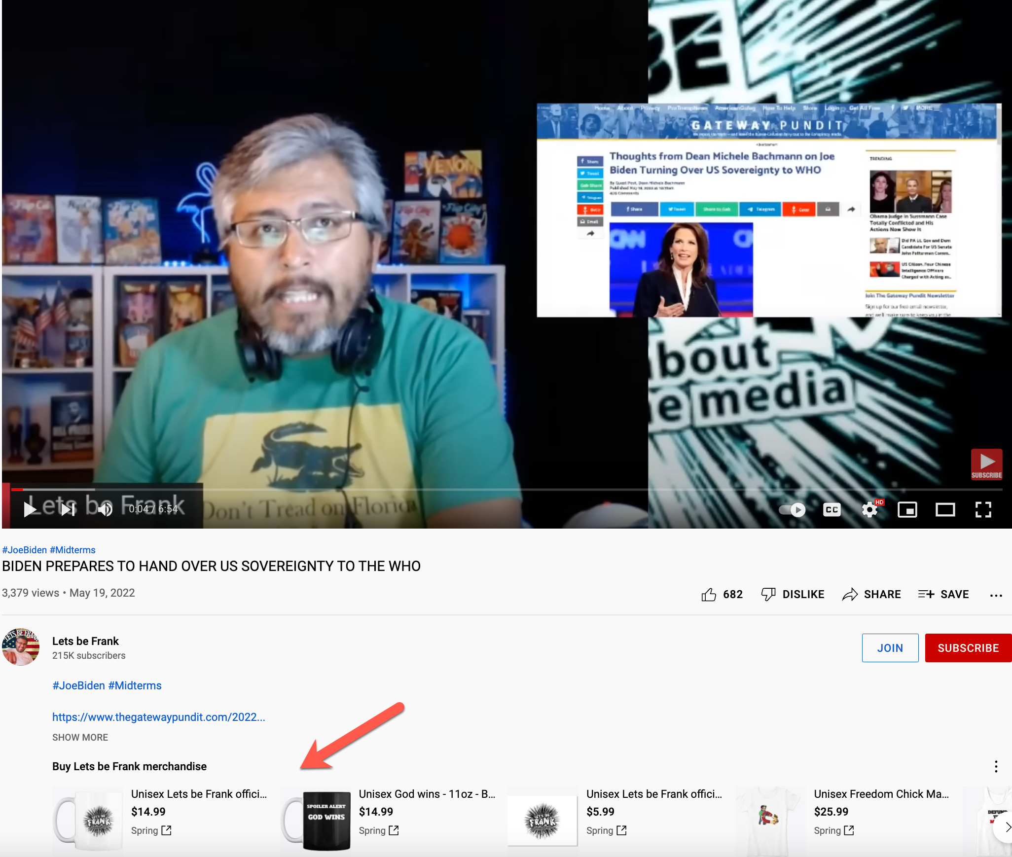The image size is (1012, 857).
Task: Click the DISLIKE thumbs down icon
Action: tap(768, 594)
